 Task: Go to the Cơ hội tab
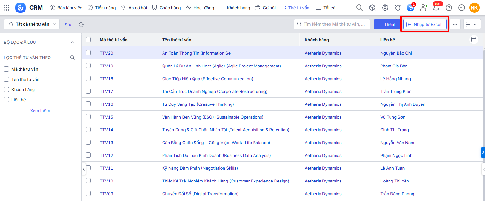pos(265,8)
